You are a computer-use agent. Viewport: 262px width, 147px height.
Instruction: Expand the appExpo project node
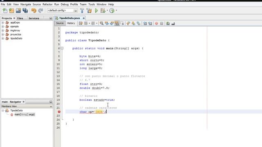pos(3,22)
